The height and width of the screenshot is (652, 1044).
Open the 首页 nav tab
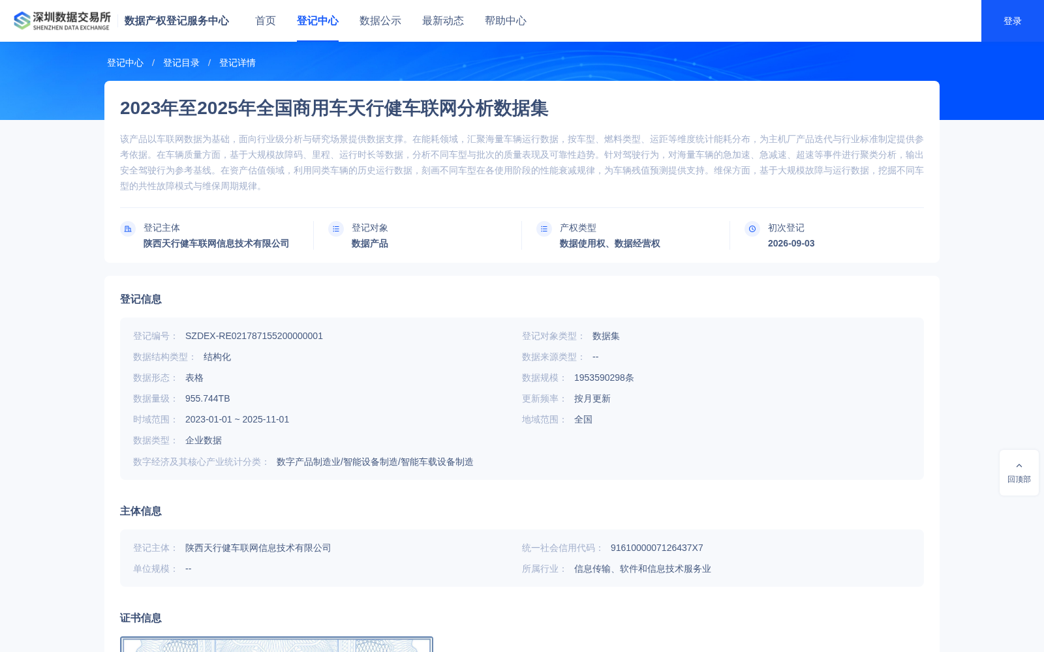(x=266, y=21)
